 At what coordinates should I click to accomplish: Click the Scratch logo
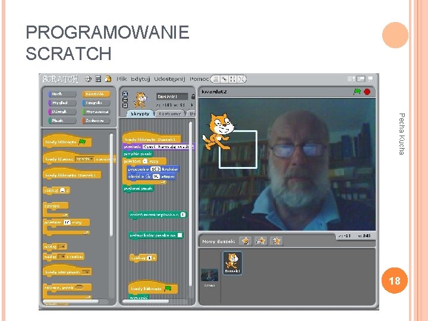tap(60, 79)
